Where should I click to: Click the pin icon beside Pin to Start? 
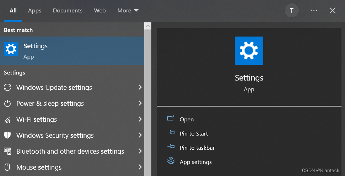171,132
